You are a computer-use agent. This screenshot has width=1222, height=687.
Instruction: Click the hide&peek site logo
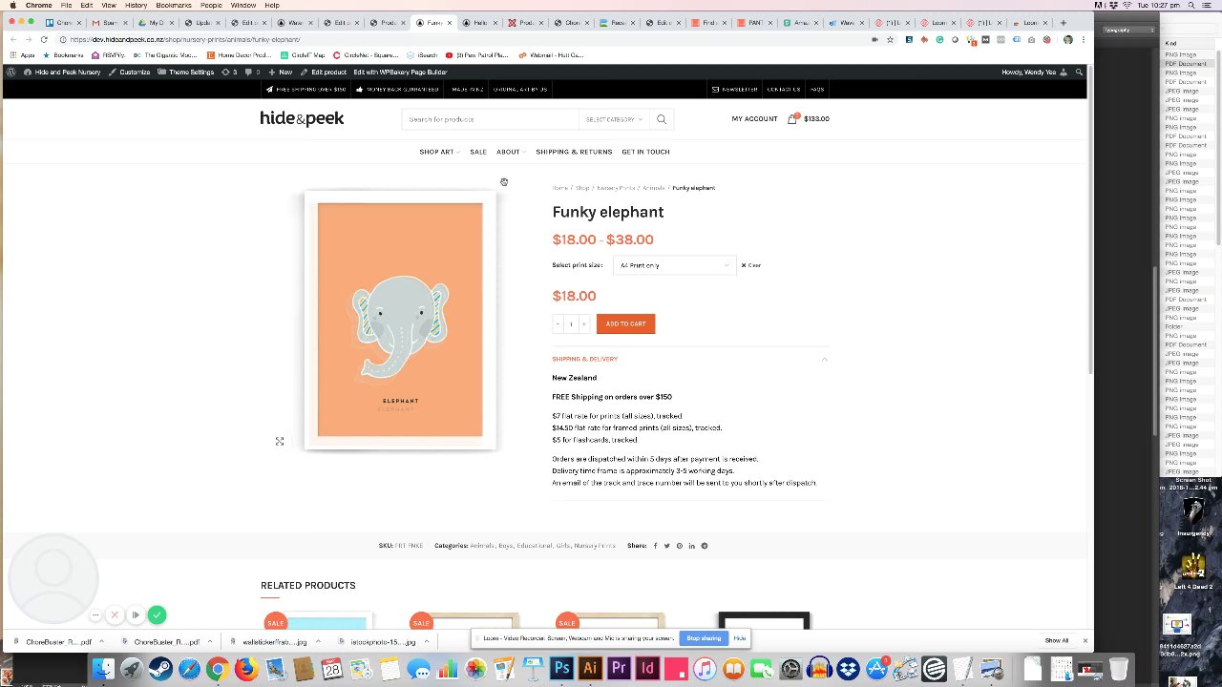302,118
